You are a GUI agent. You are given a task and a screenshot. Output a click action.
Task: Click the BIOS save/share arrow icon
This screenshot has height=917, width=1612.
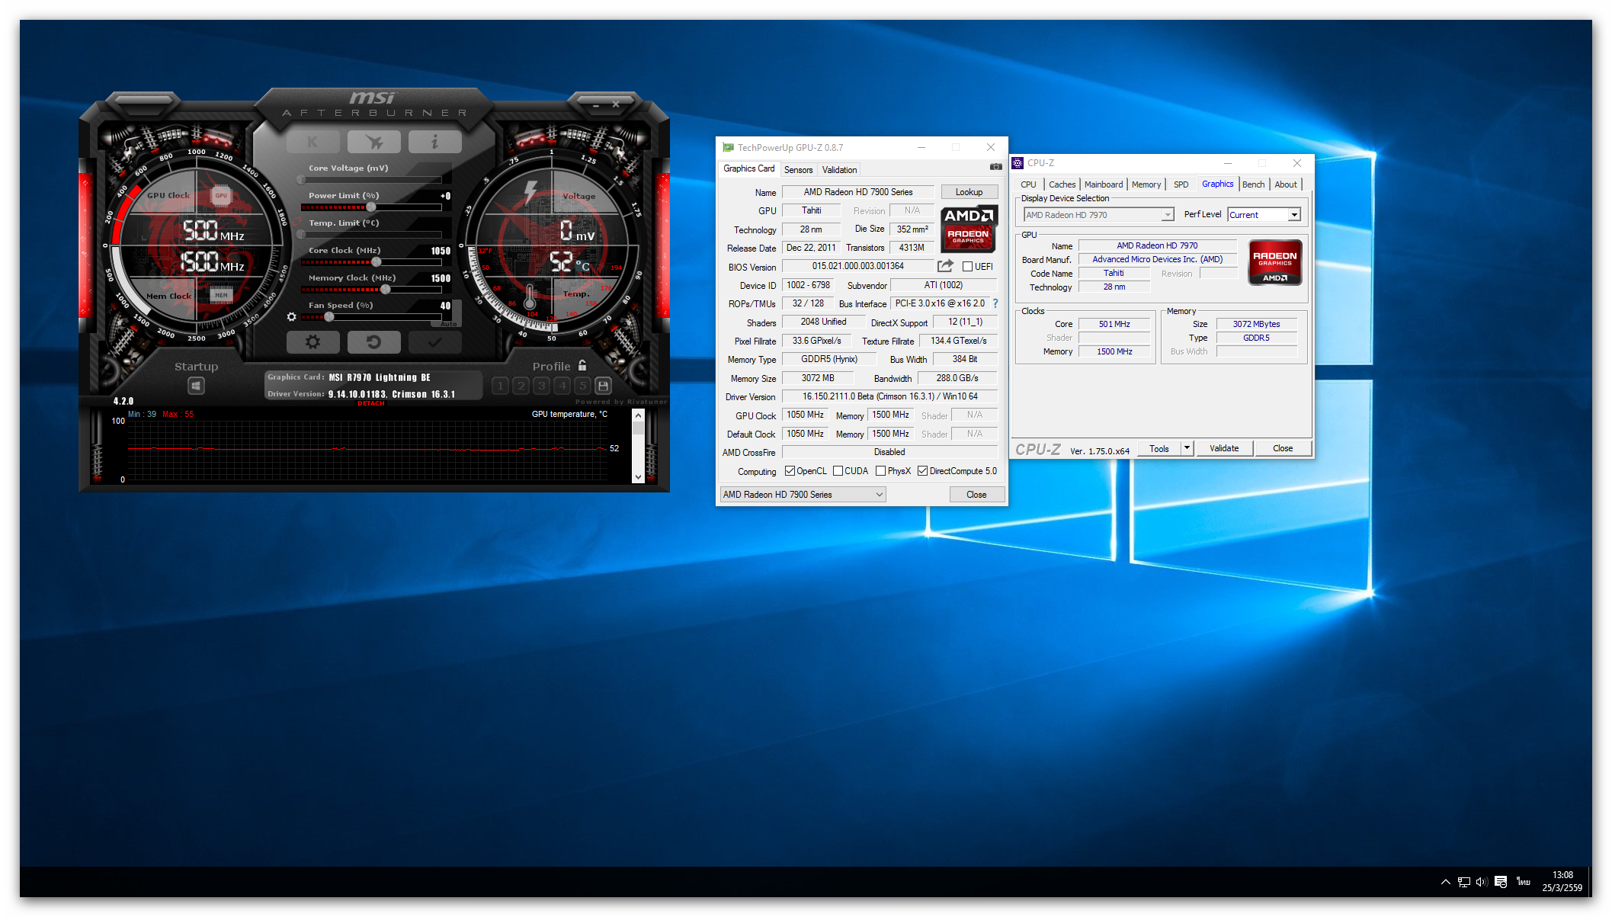click(945, 266)
